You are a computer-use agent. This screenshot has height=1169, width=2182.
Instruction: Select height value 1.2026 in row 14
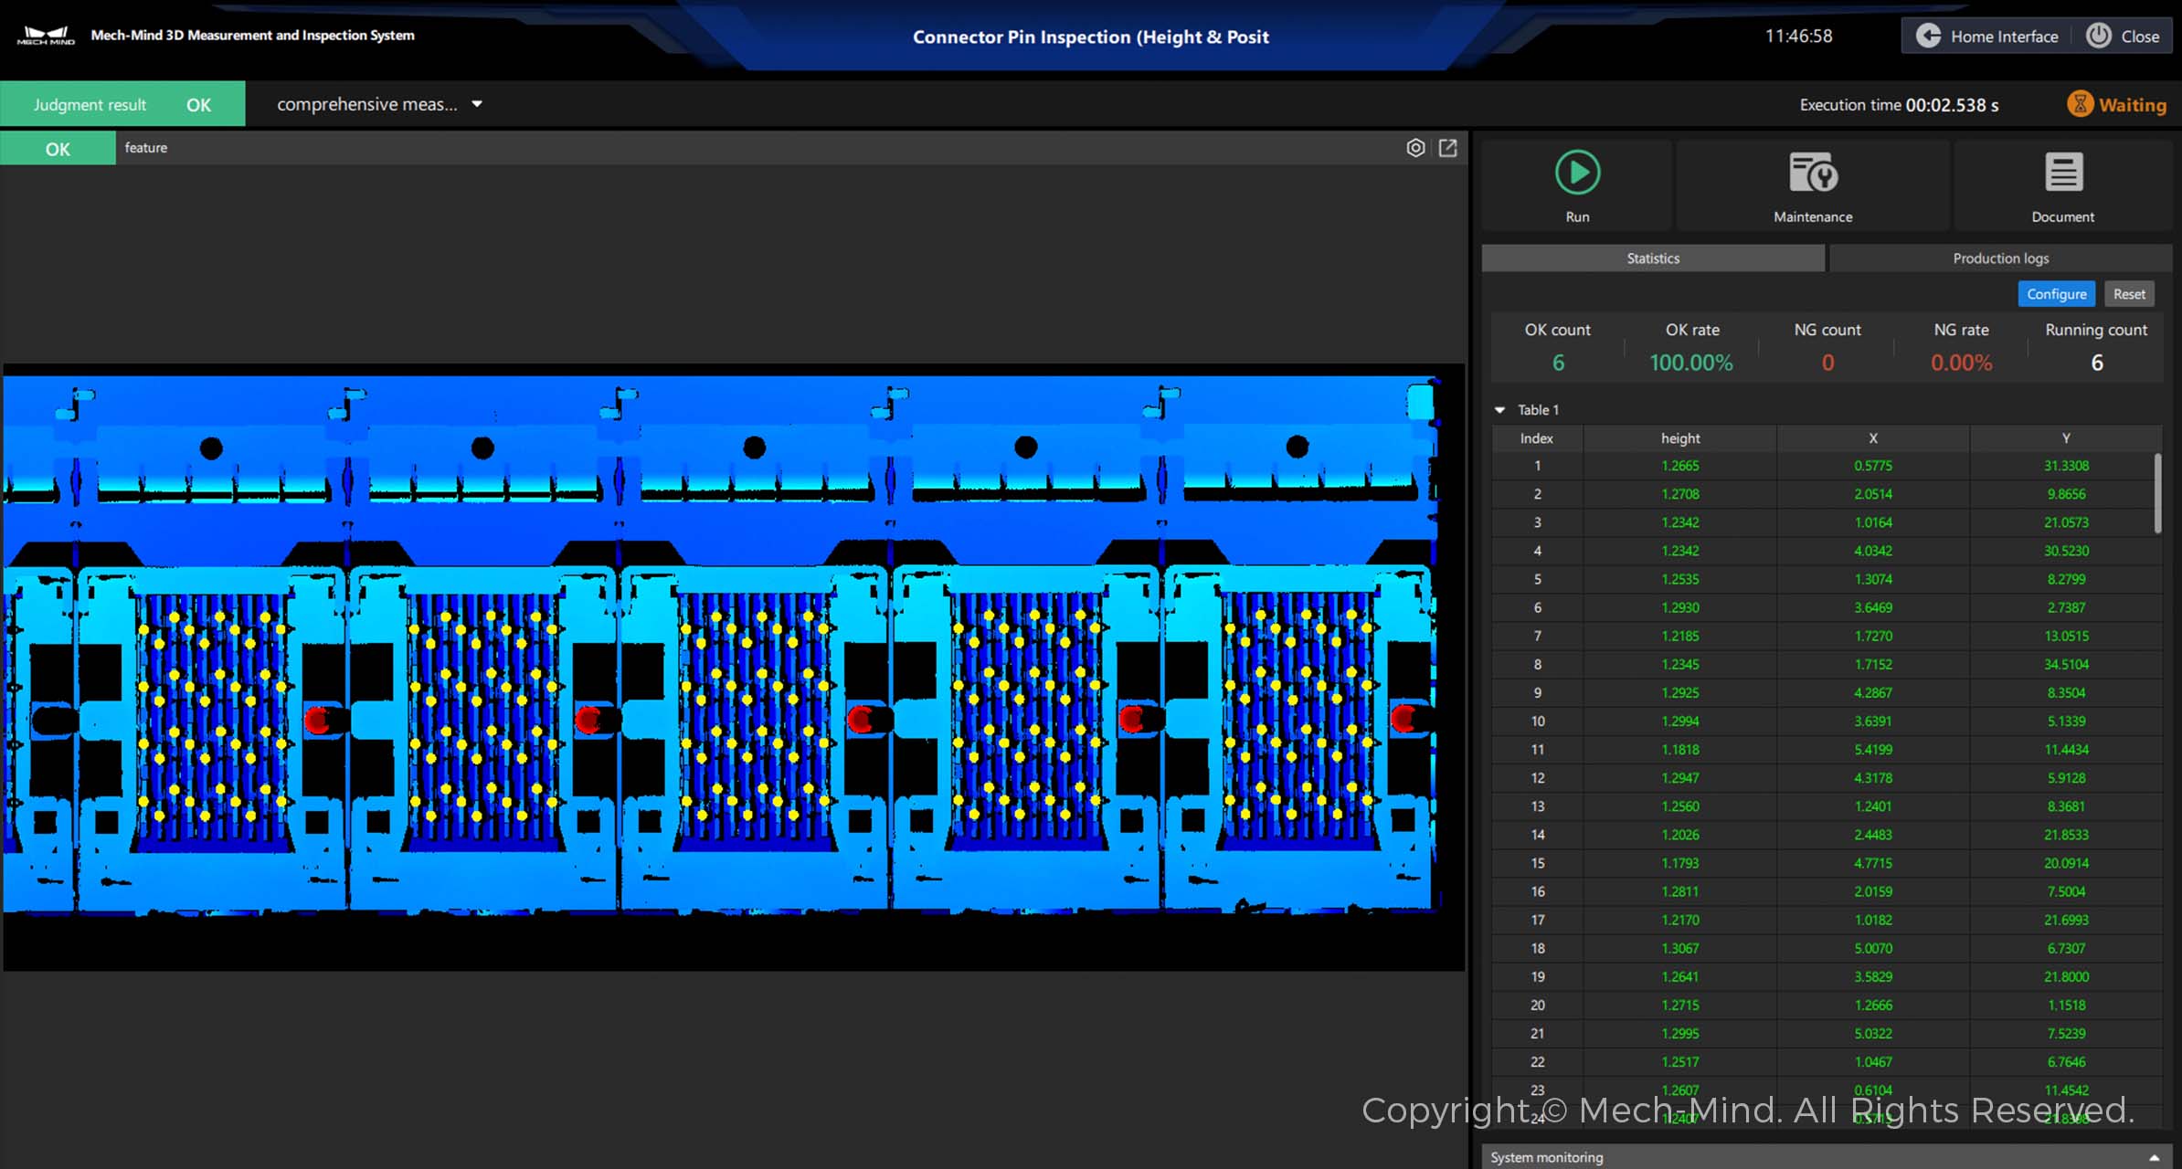pos(1680,835)
